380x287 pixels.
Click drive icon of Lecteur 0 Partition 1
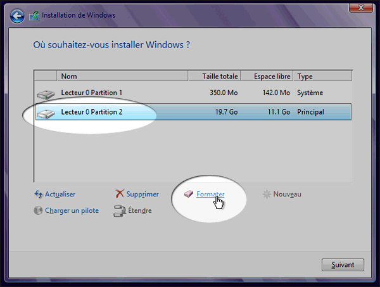coord(46,94)
